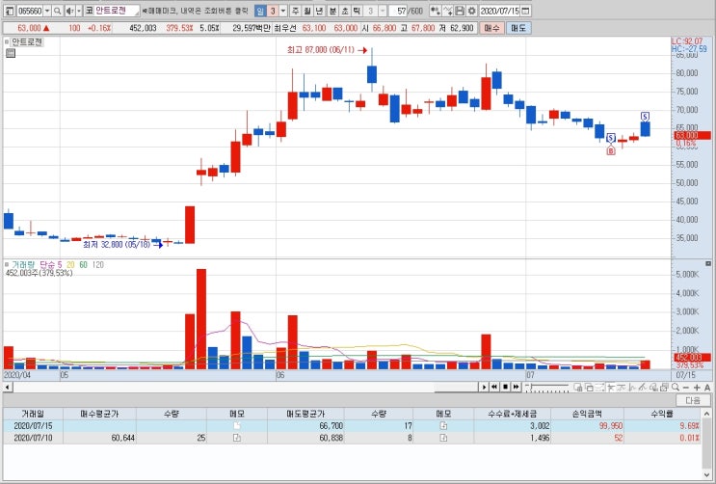716x484 pixels.
Task: Click the S sell marker on the 07/15 candle
Action: pos(645,116)
